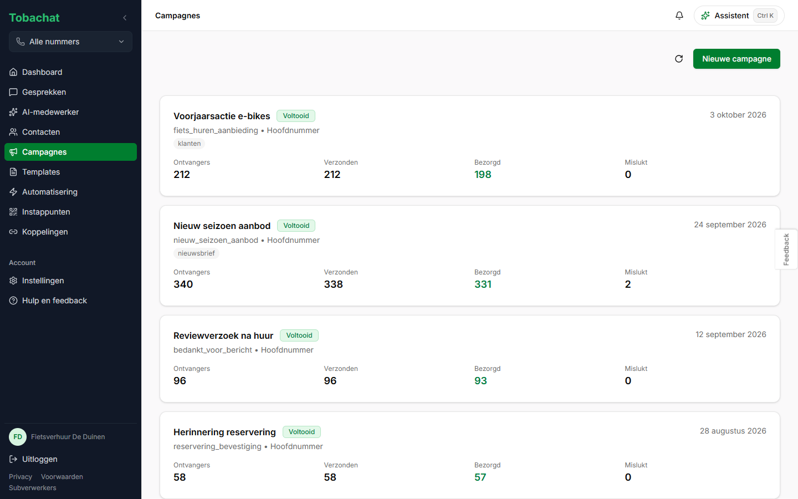
Task: Click the Contacten people icon
Action: (x=13, y=132)
